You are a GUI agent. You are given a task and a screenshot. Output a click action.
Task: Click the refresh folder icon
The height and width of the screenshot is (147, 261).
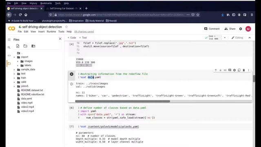click(25, 46)
